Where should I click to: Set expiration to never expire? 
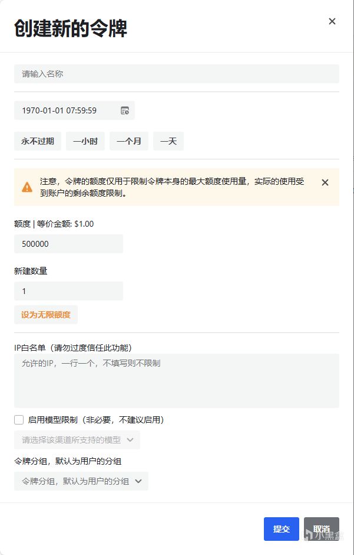point(38,141)
